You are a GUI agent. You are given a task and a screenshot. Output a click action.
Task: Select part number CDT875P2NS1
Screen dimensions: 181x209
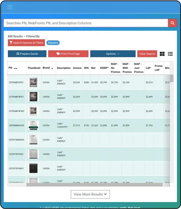point(16,154)
